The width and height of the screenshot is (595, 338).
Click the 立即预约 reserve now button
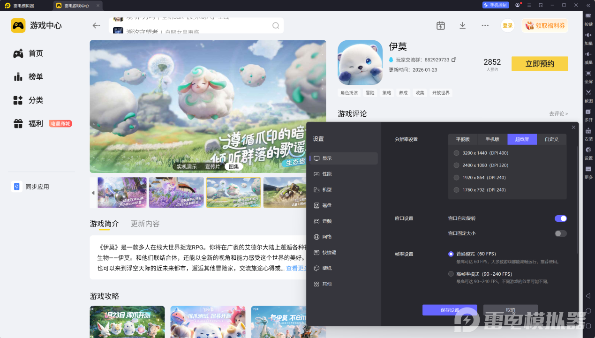540,64
